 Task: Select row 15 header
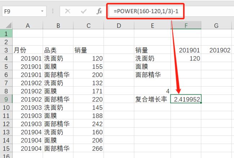[x=6, y=148]
